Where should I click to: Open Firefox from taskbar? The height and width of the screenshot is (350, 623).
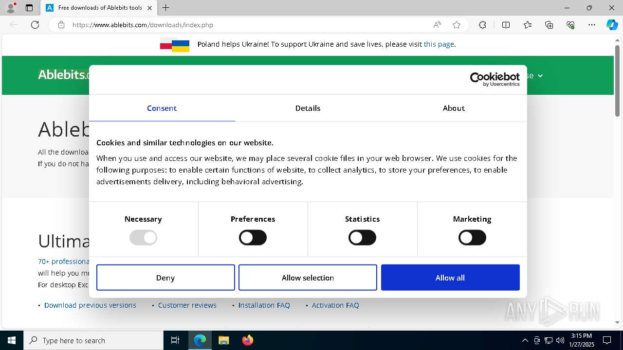coord(247,340)
